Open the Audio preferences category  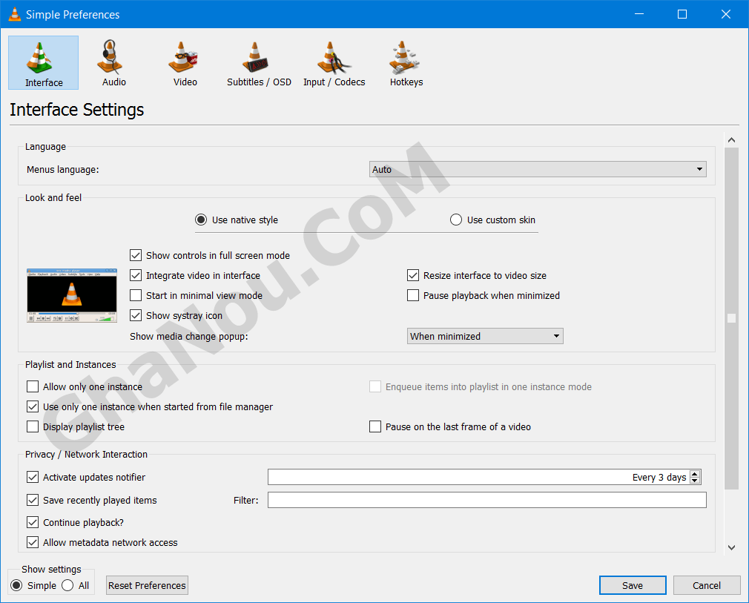(113, 62)
